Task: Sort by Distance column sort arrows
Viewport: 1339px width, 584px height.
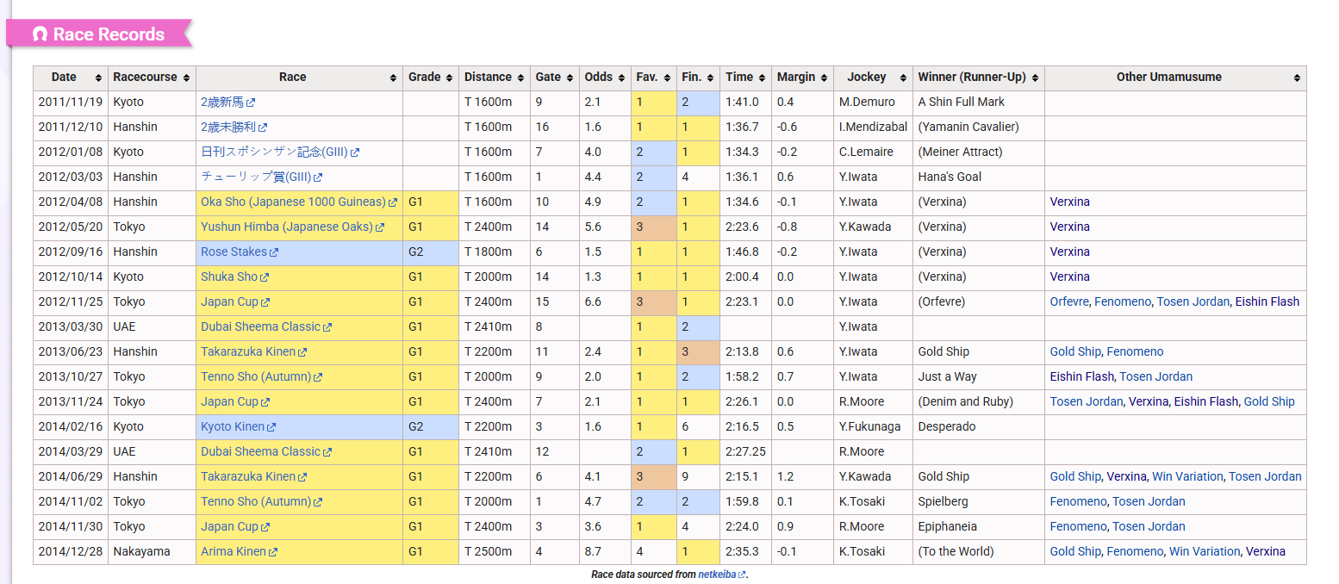Action: pos(520,78)
